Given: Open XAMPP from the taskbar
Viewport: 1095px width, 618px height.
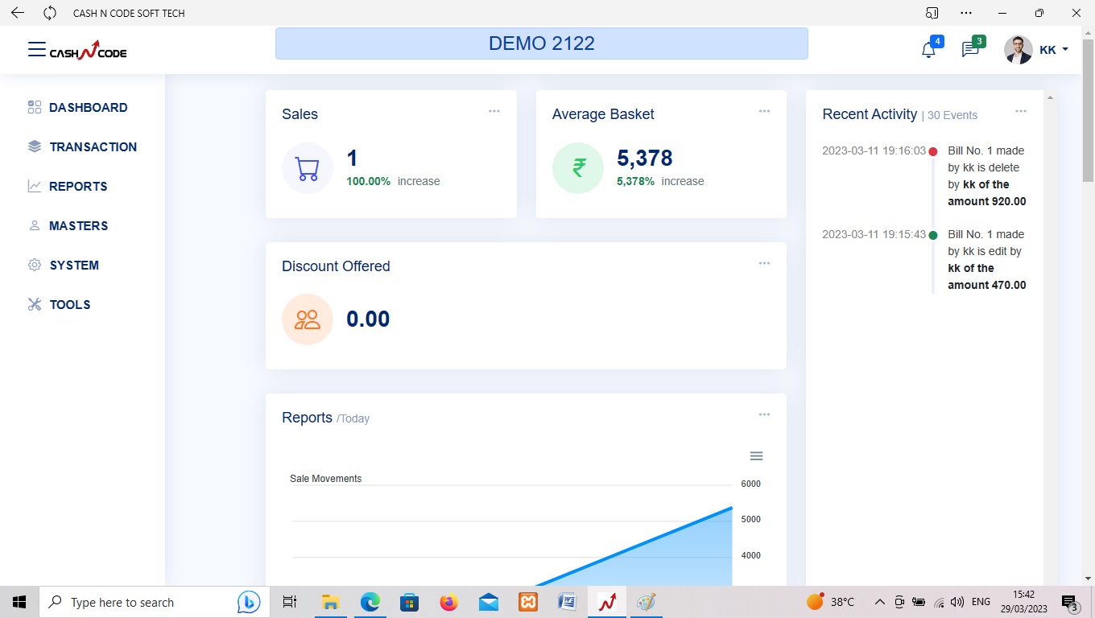Looking at the screenshot, I should tap(528, 602).
